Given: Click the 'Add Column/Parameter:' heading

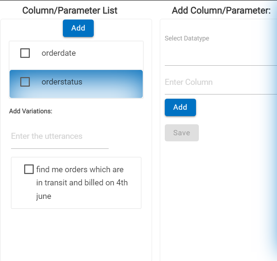Looking at the screenshot, I should (221, 10).
